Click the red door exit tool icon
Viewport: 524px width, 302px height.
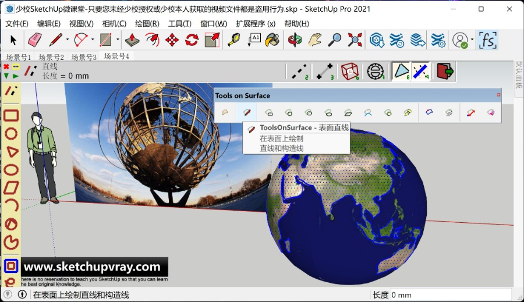click(x=445, y=71)
